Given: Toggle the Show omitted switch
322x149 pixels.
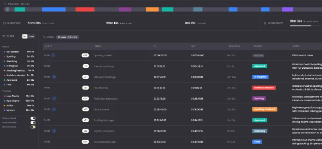Looking at the screenshot, I should pos(33,118).
